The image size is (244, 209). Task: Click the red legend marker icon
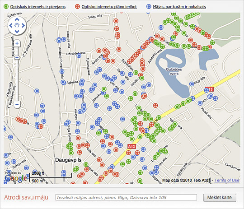point(77,6)
